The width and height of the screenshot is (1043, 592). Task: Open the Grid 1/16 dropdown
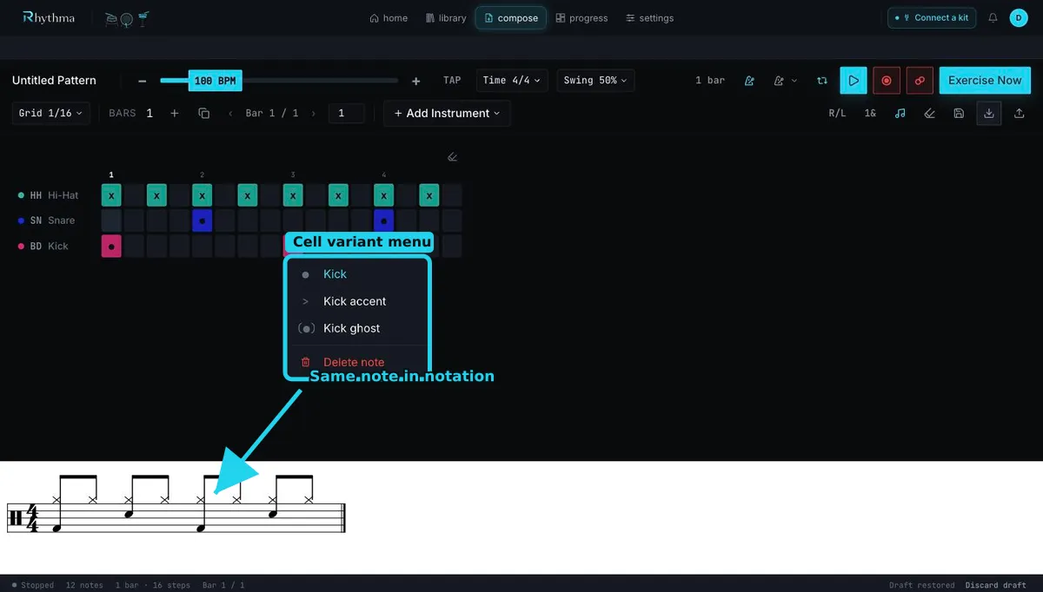coord(51,113)
